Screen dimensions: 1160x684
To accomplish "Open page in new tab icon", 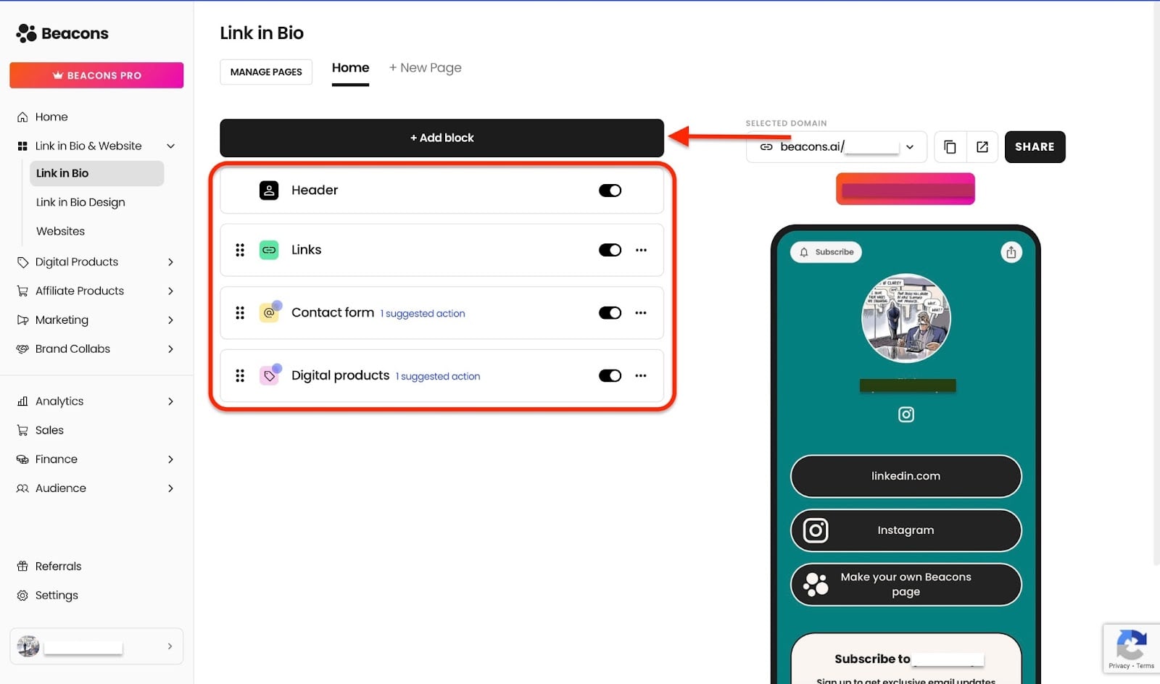I will [x=982, y=147].
